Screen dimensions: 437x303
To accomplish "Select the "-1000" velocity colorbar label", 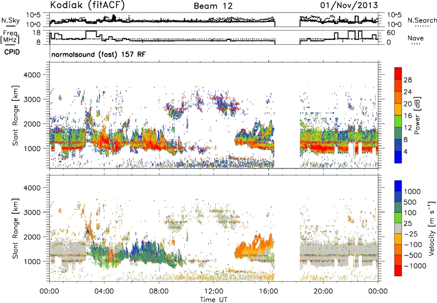I will 415,266.
